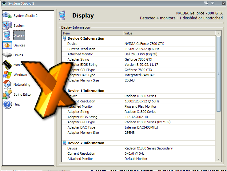Select the Networking house icon
Viewport: 227px width, 171px height.
tap(7, 85)
